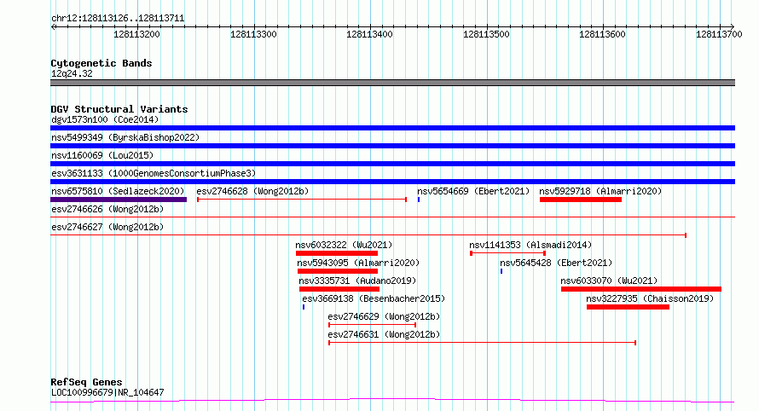Screen dimensions: 759x411
Task: Click ruler position 128113300
Action: 253,34
